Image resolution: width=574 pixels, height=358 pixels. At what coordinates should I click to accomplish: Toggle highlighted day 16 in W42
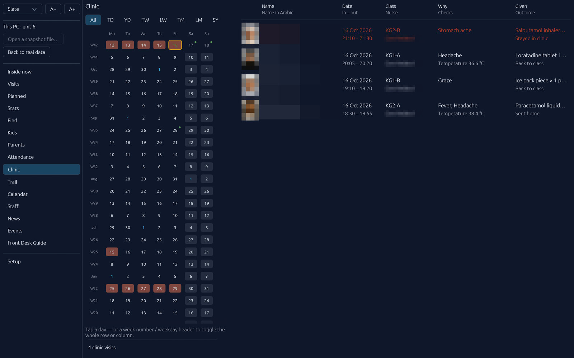coord(175,45)
